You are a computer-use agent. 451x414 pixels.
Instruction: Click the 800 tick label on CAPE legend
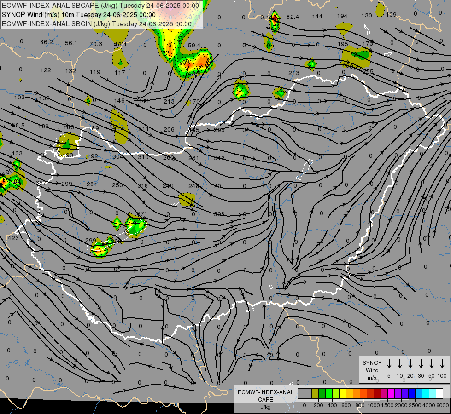(x=360, y=405)
